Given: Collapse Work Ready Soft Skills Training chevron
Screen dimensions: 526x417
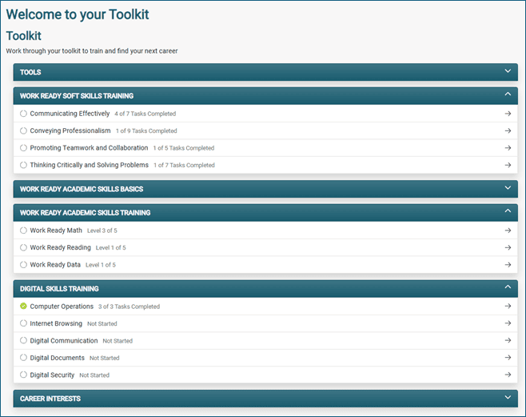Looking at the screenshot, I should pyautogui.click(x=508, y=94).
